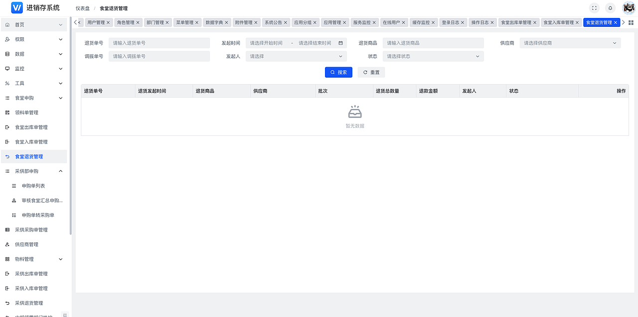Click the 重置 button
The width and height of the screenshot is (638, 317).
[371, 72]
